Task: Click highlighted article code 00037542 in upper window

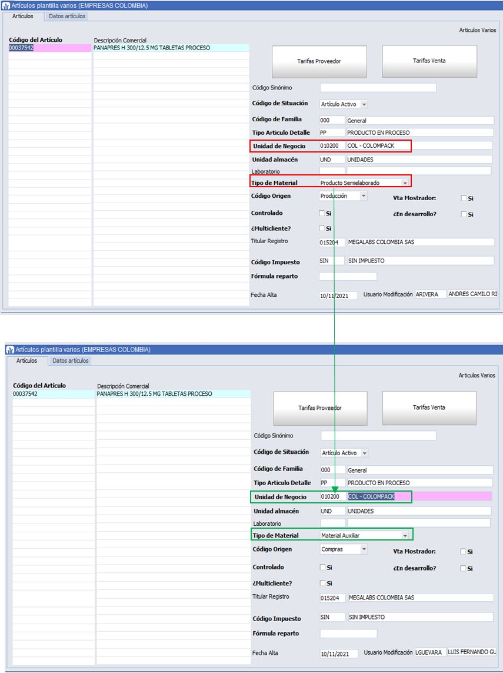Action: (x=50, y=48)
